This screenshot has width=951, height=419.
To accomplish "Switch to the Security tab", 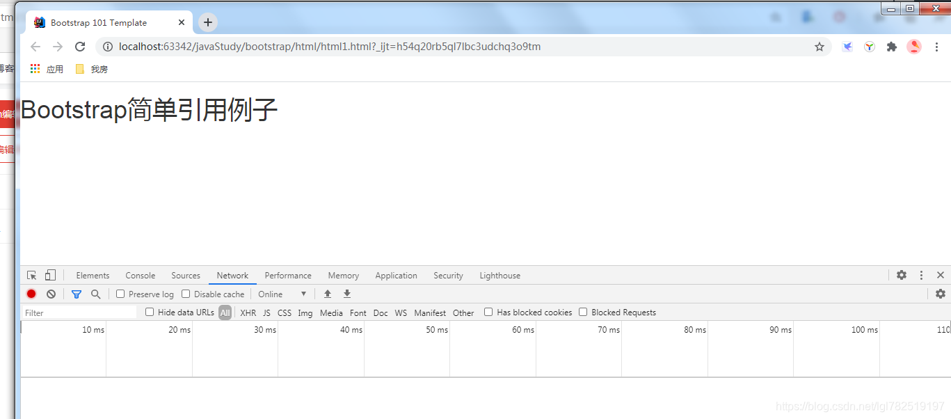I will [448, 276].
